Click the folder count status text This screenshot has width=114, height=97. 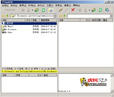point(29,69)
